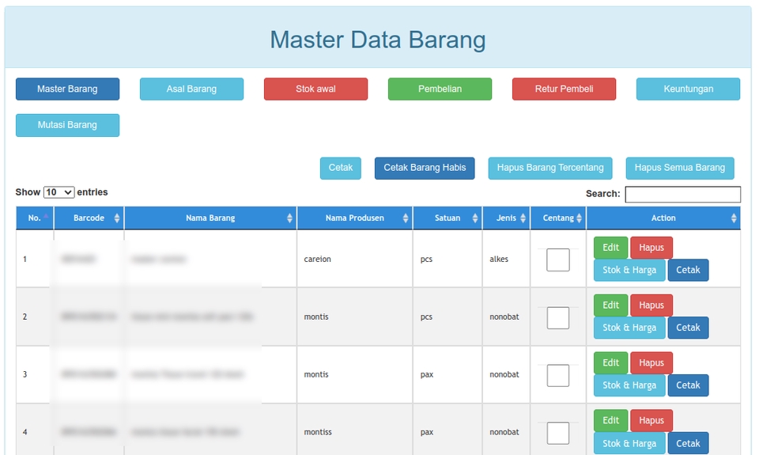Open the Keuntungan section
This screenshot has height=455, width=759.
tap(689, 89)
